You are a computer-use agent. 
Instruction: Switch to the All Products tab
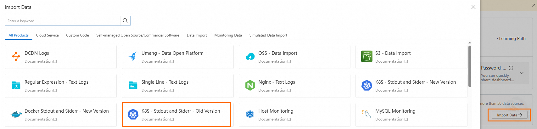click(19, 35)
